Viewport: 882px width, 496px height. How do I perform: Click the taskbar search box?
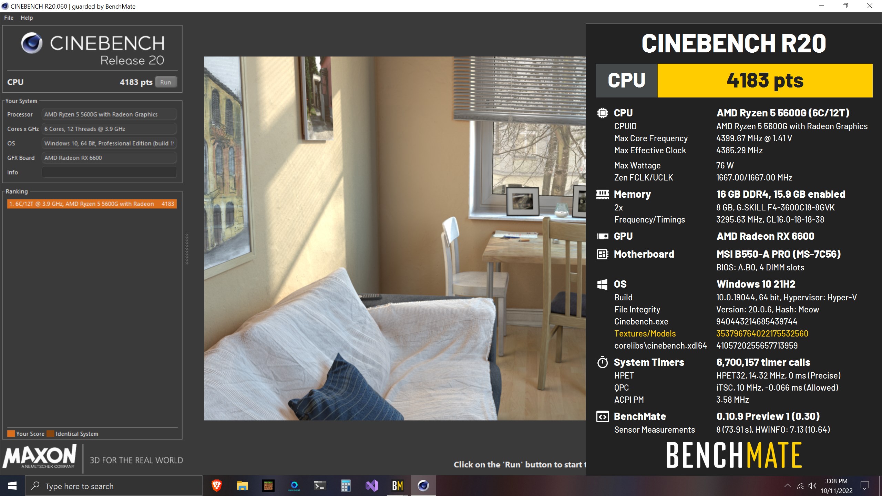pyautogui.click(x=114, y=486)
